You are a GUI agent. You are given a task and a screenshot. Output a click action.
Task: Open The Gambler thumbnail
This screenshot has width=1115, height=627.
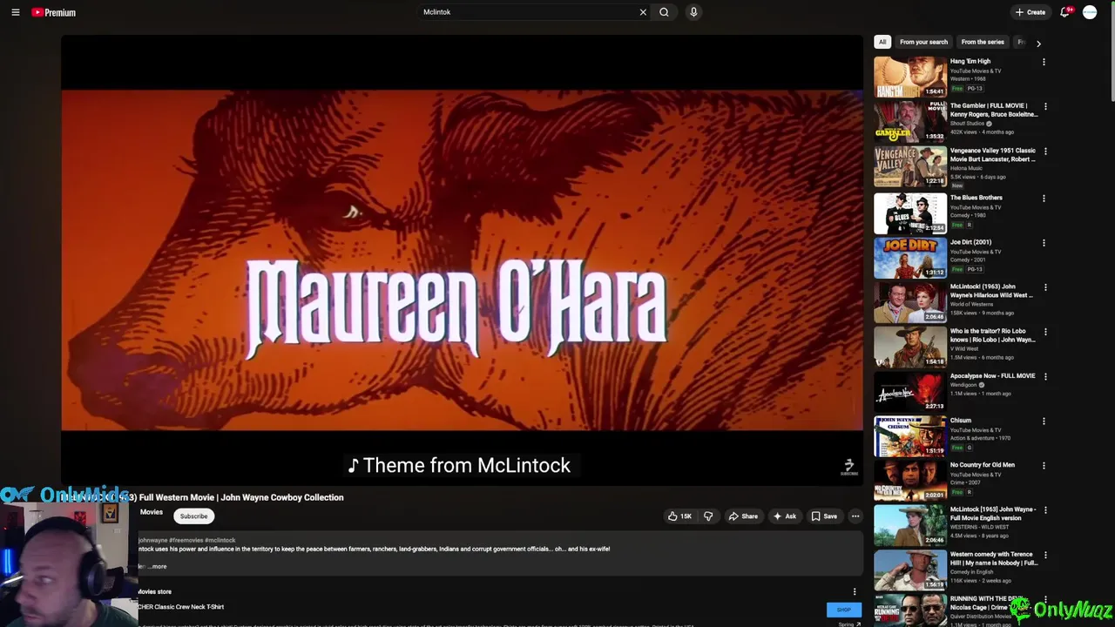[x=910, y=121]
